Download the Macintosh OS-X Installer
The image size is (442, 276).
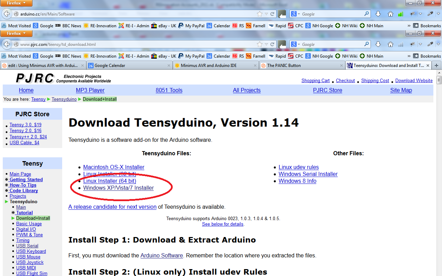(114, 167)
